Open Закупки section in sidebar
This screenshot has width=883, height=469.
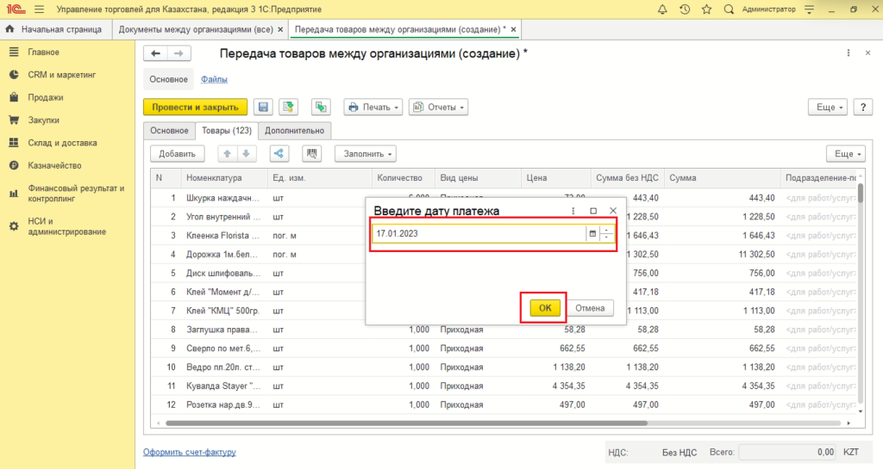tap(43, 120)
